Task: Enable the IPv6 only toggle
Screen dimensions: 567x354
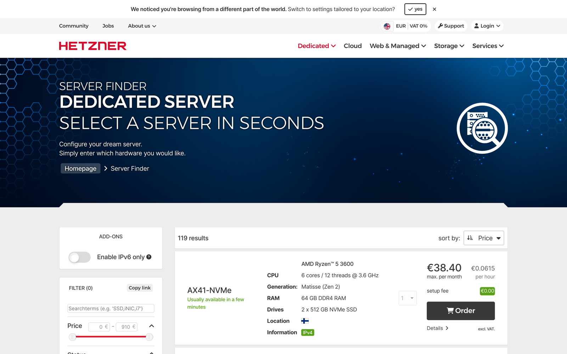Action: coord(79,257)
